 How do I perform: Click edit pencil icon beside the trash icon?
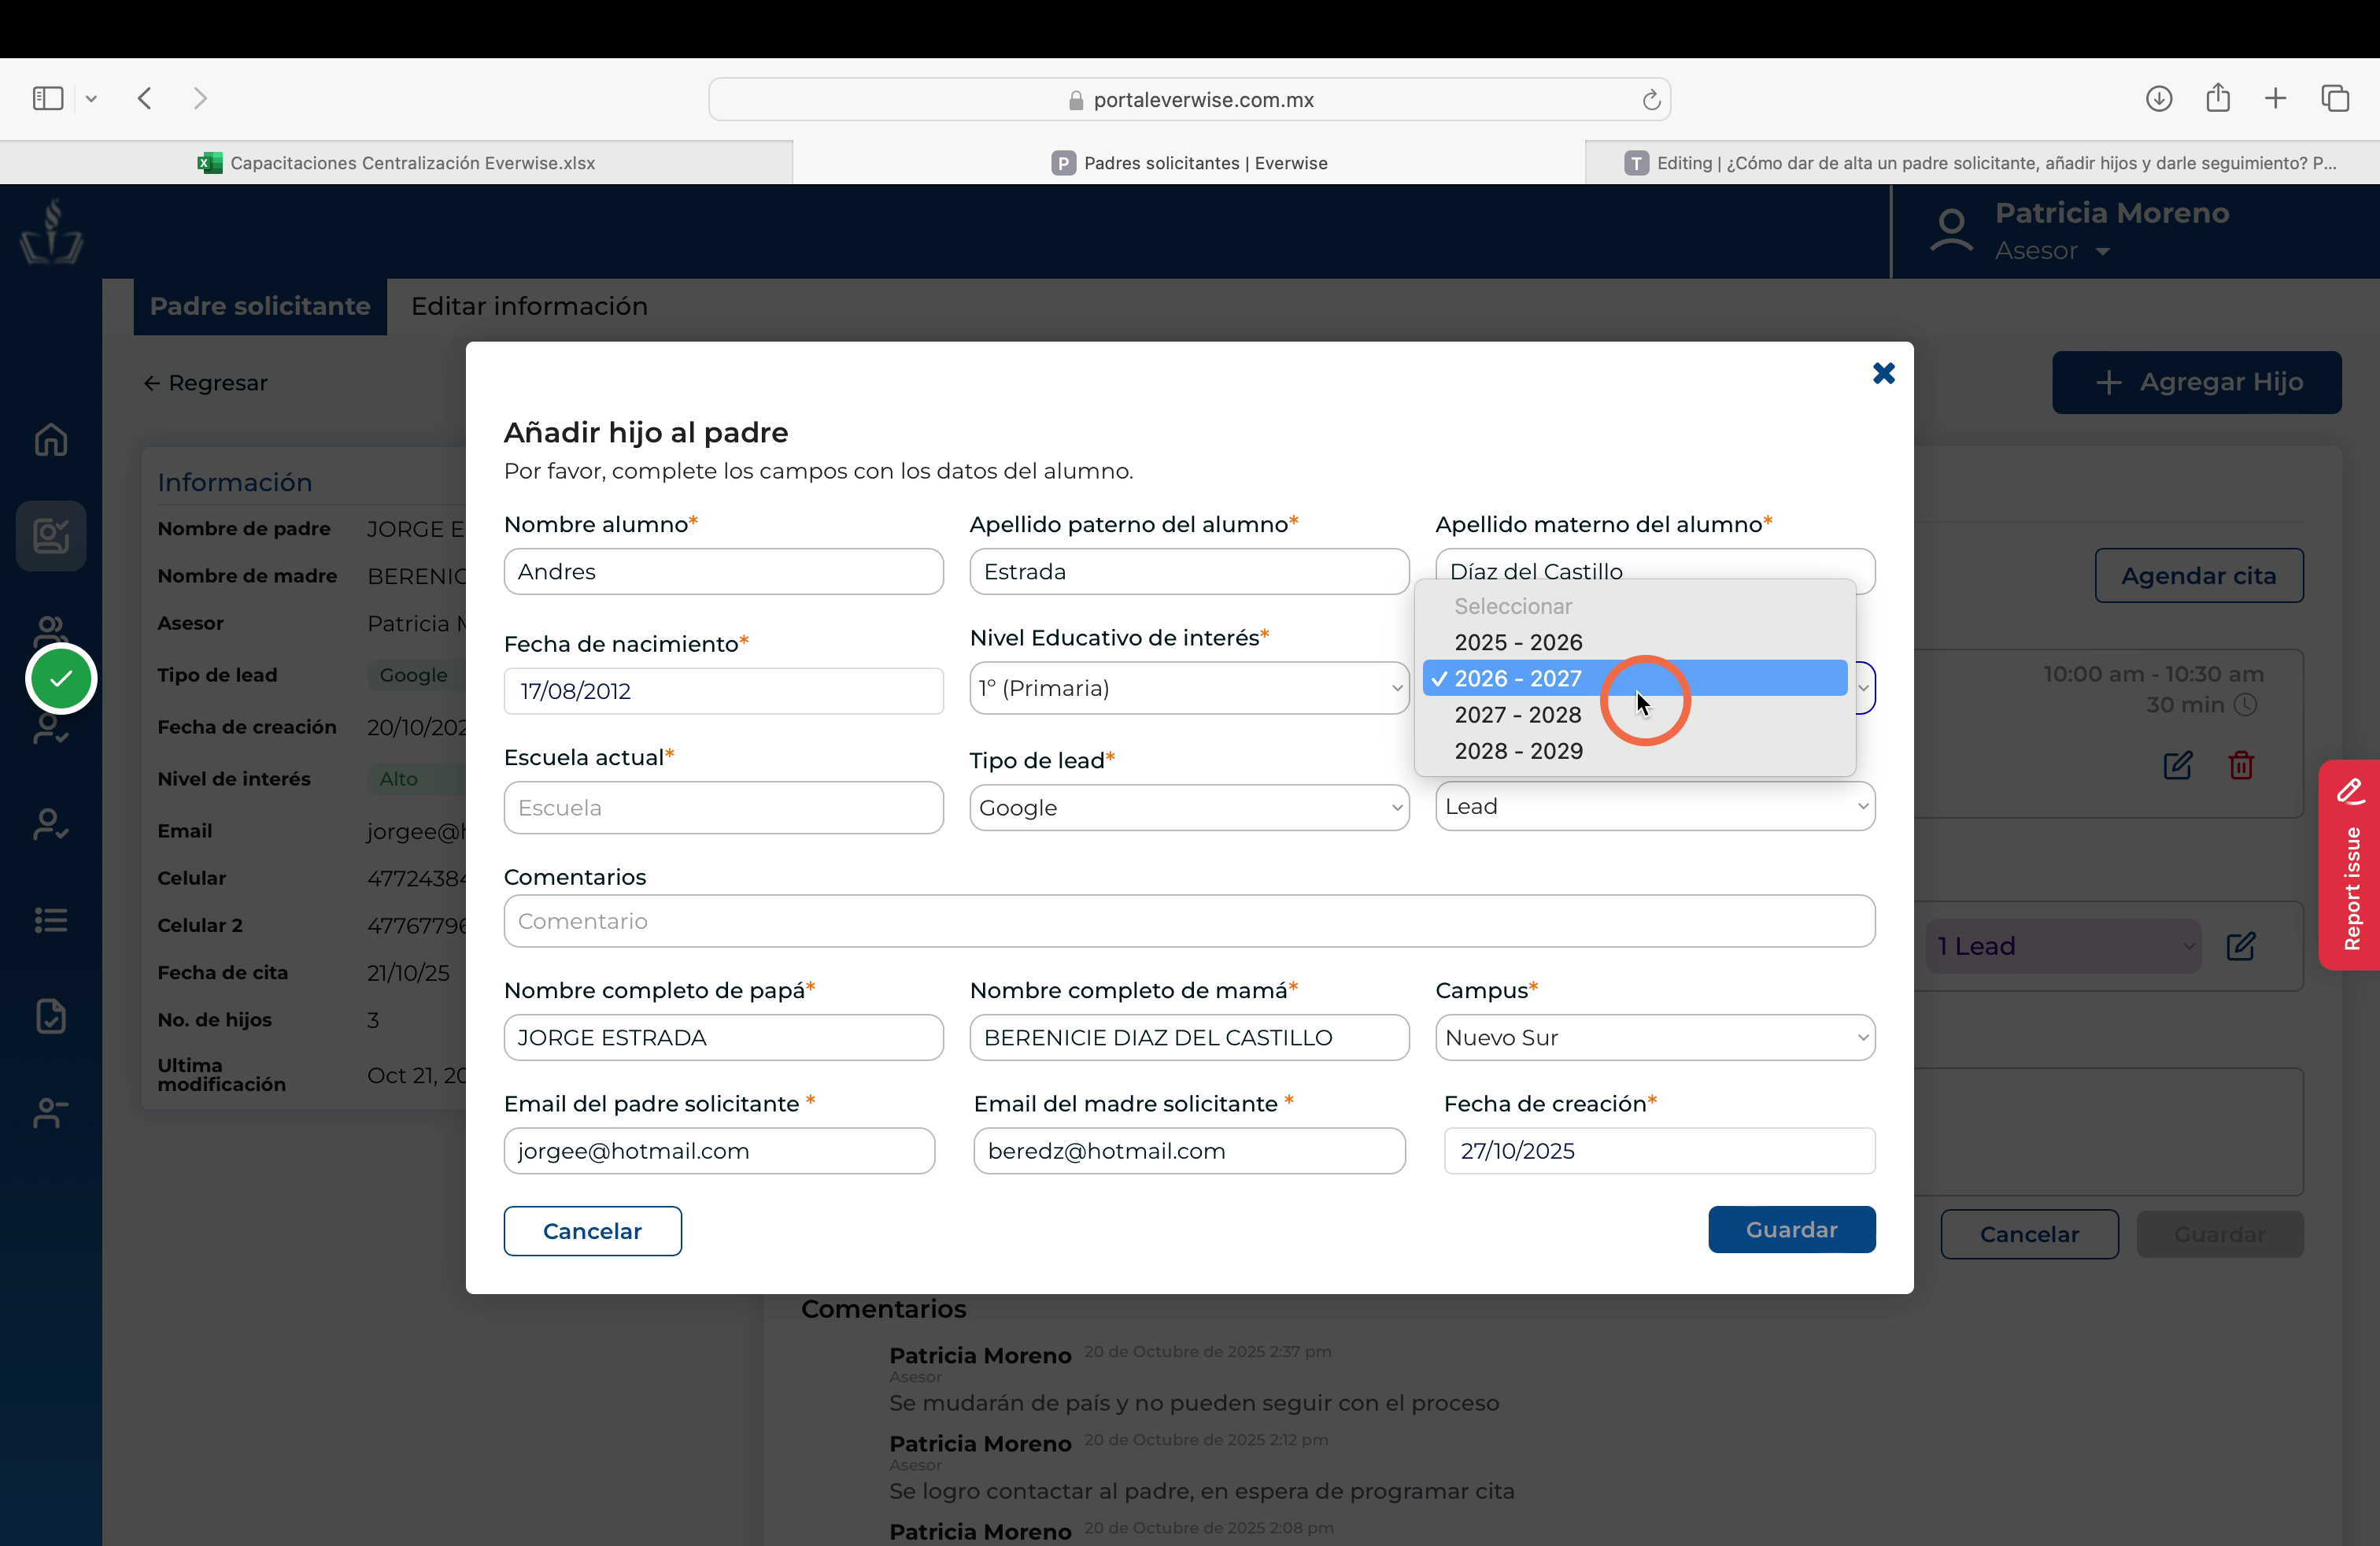click(2178, 765)
